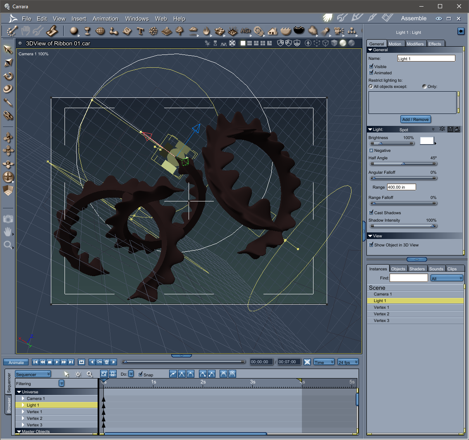Switch to the Shaders tab
The width and height of the screenshot is (469, 440).
click(x=417, y=269)
